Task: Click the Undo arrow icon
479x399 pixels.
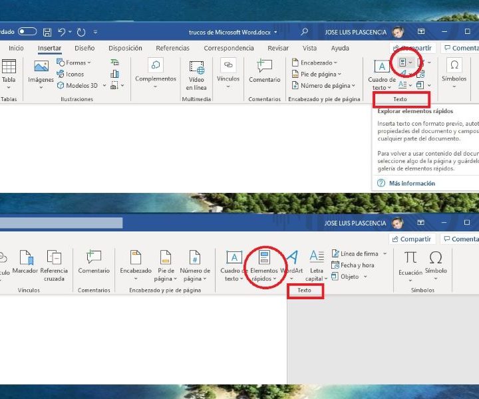Action: (x=61, y=32)
